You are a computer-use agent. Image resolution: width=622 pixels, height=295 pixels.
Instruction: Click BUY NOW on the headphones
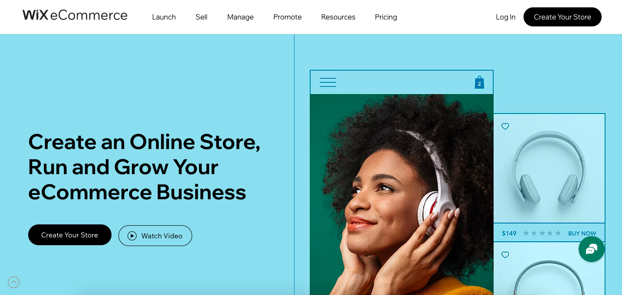point(582,233)
